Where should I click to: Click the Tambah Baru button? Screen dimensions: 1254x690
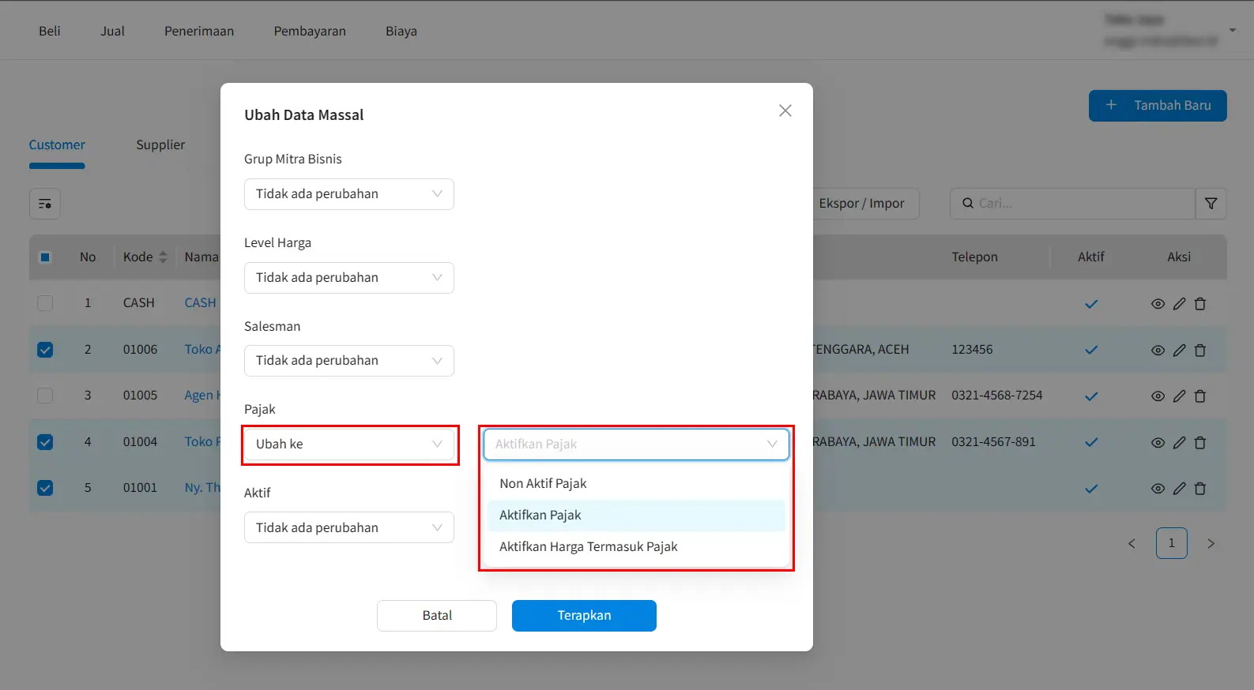point(1158,106)
